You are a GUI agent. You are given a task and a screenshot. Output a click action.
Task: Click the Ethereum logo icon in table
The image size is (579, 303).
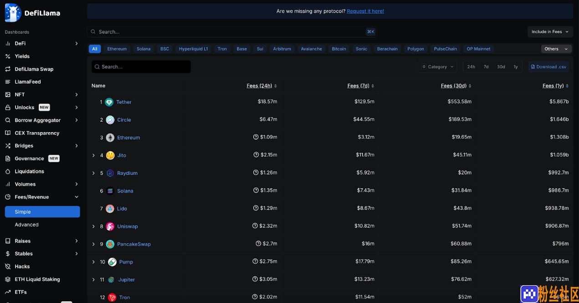[110, 138]
